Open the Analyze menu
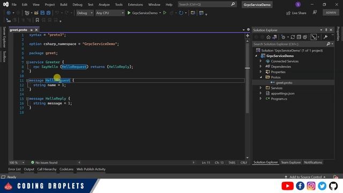This screenshot has height=193, width=343. [104, 4]
